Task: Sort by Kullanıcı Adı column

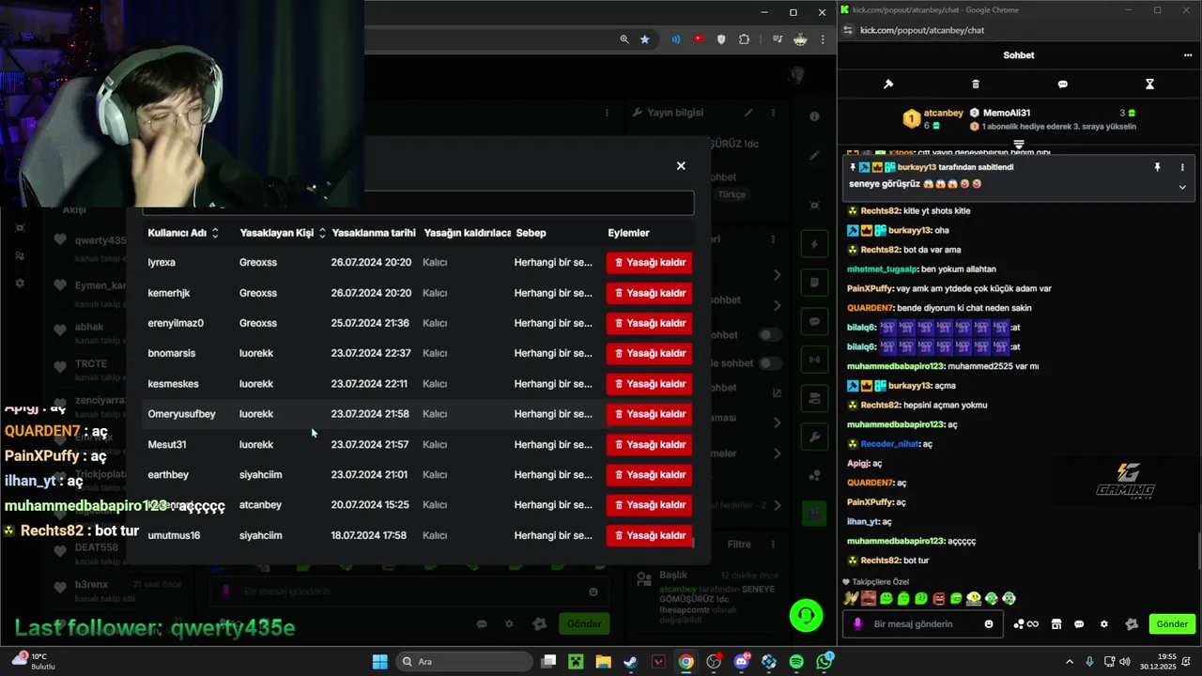Action: pos(183,233)
